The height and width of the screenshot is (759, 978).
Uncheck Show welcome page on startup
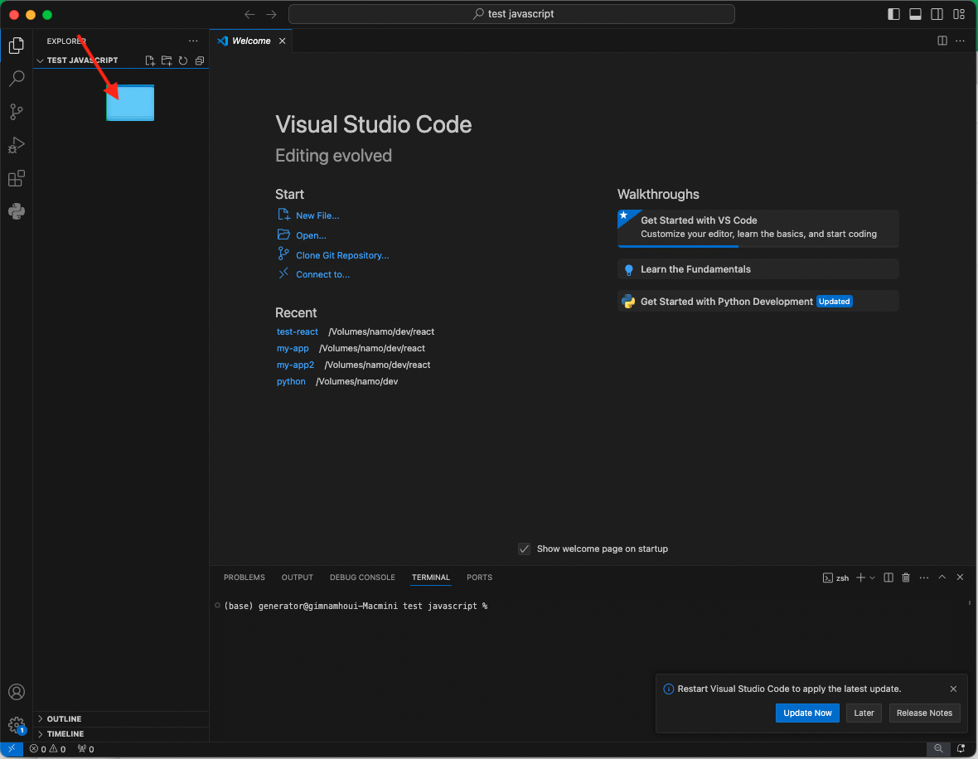tap(524, 549)
